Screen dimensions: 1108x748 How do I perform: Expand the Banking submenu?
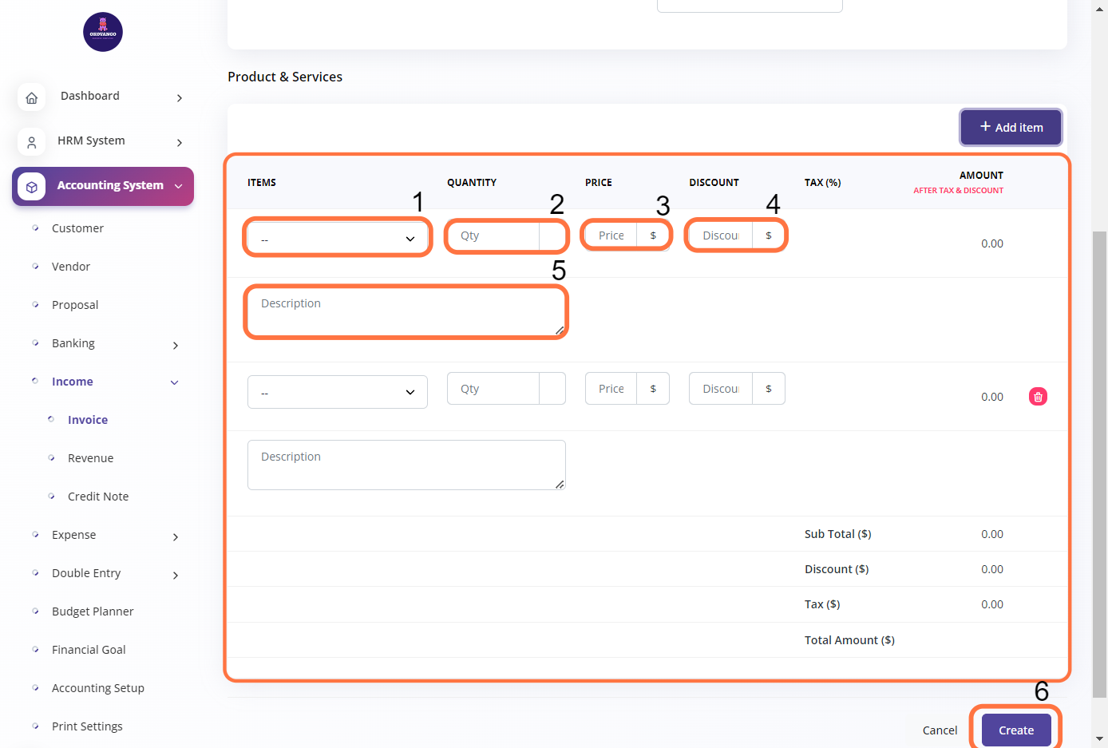[x=176, y=345]
